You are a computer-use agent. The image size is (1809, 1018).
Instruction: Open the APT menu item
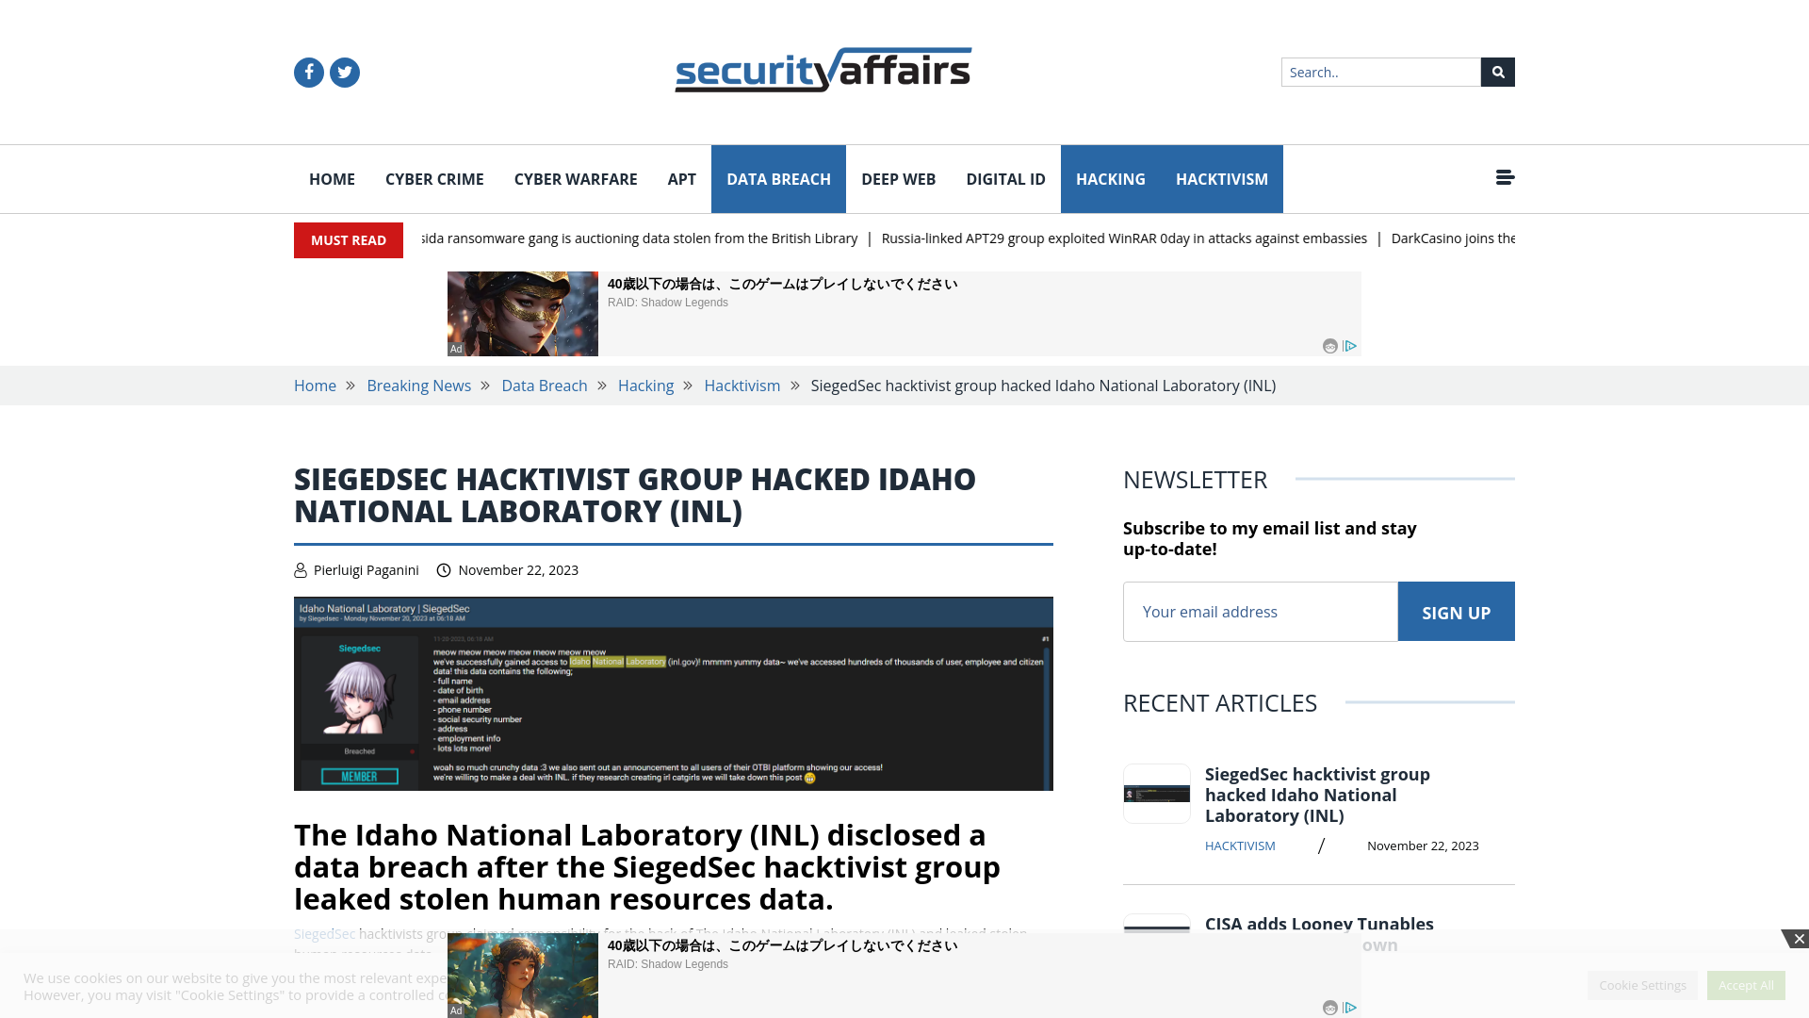682,179
